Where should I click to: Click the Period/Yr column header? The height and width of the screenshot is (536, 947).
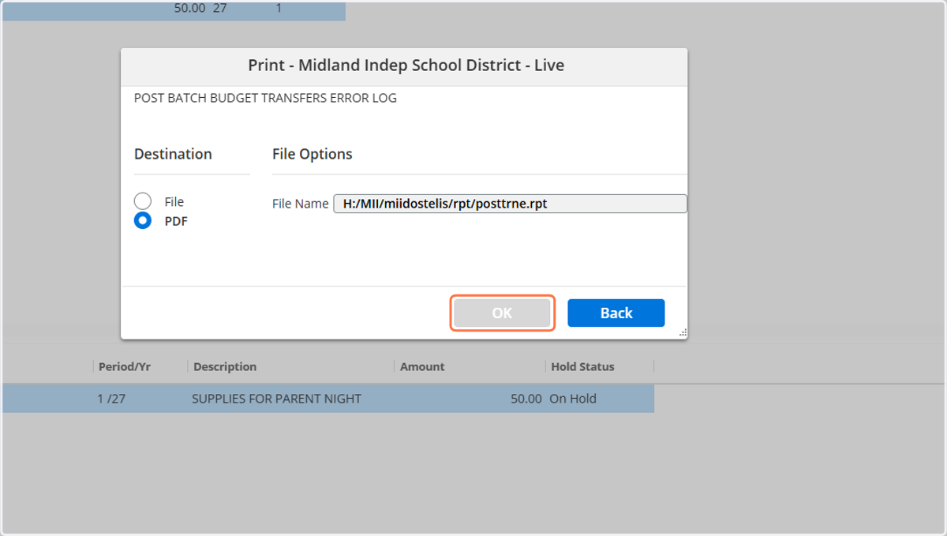(124, 366)
